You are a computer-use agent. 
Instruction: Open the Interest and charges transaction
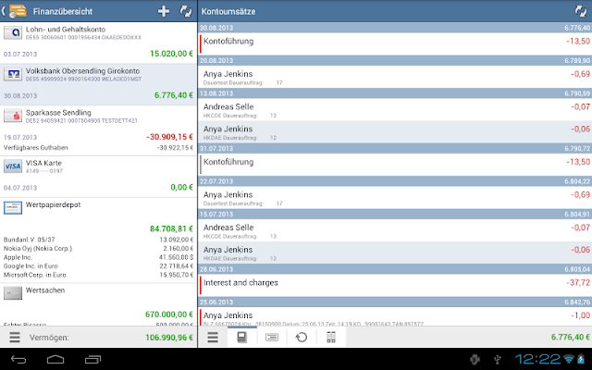coord(395,286)
